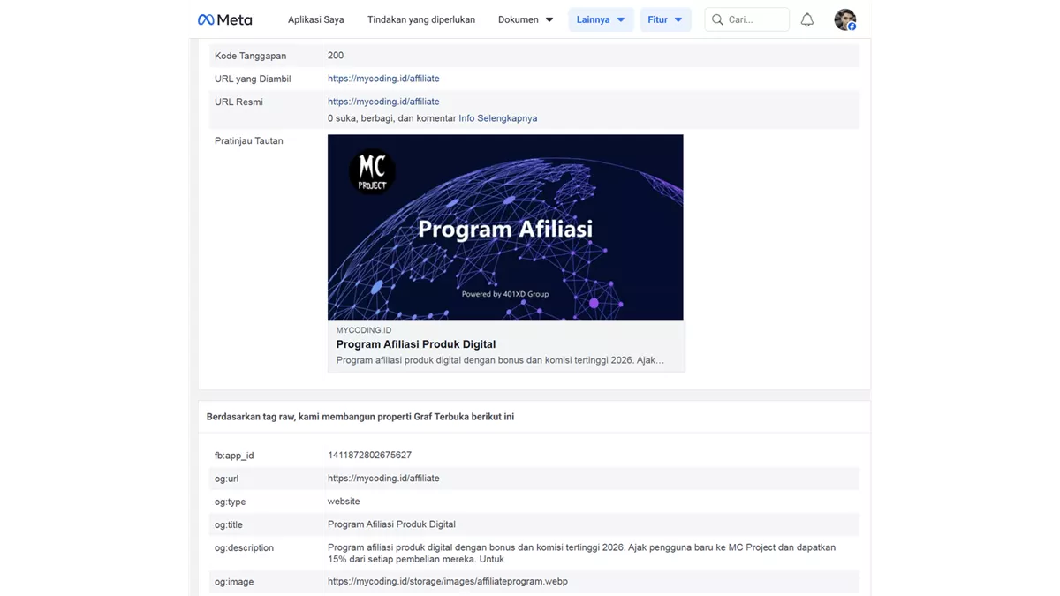Click the Meta logo
Screen dimensions: 1060x596
pyautogui.click(x=225, y=19)
